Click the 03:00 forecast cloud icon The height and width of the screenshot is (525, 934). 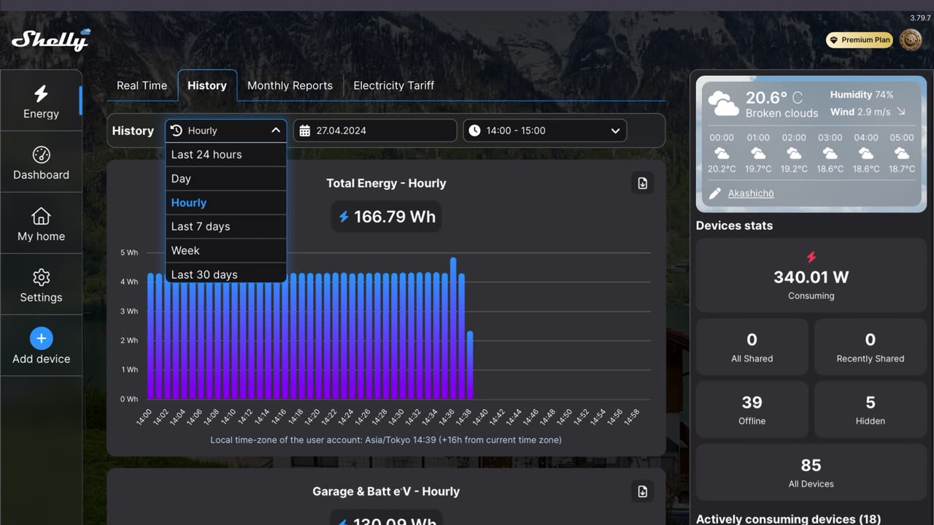coord(830,153)
